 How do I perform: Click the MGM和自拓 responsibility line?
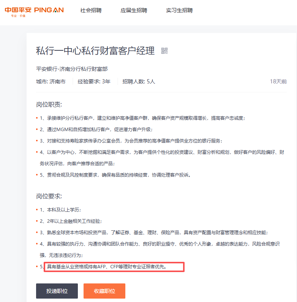click(x=96, y=129)
